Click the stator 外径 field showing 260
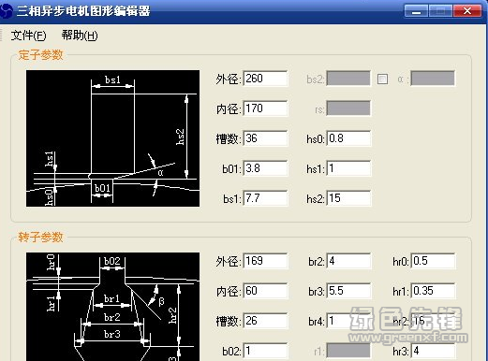Image resolution: width=488 pixels, height=361 pixels. [x=265, y=79]
